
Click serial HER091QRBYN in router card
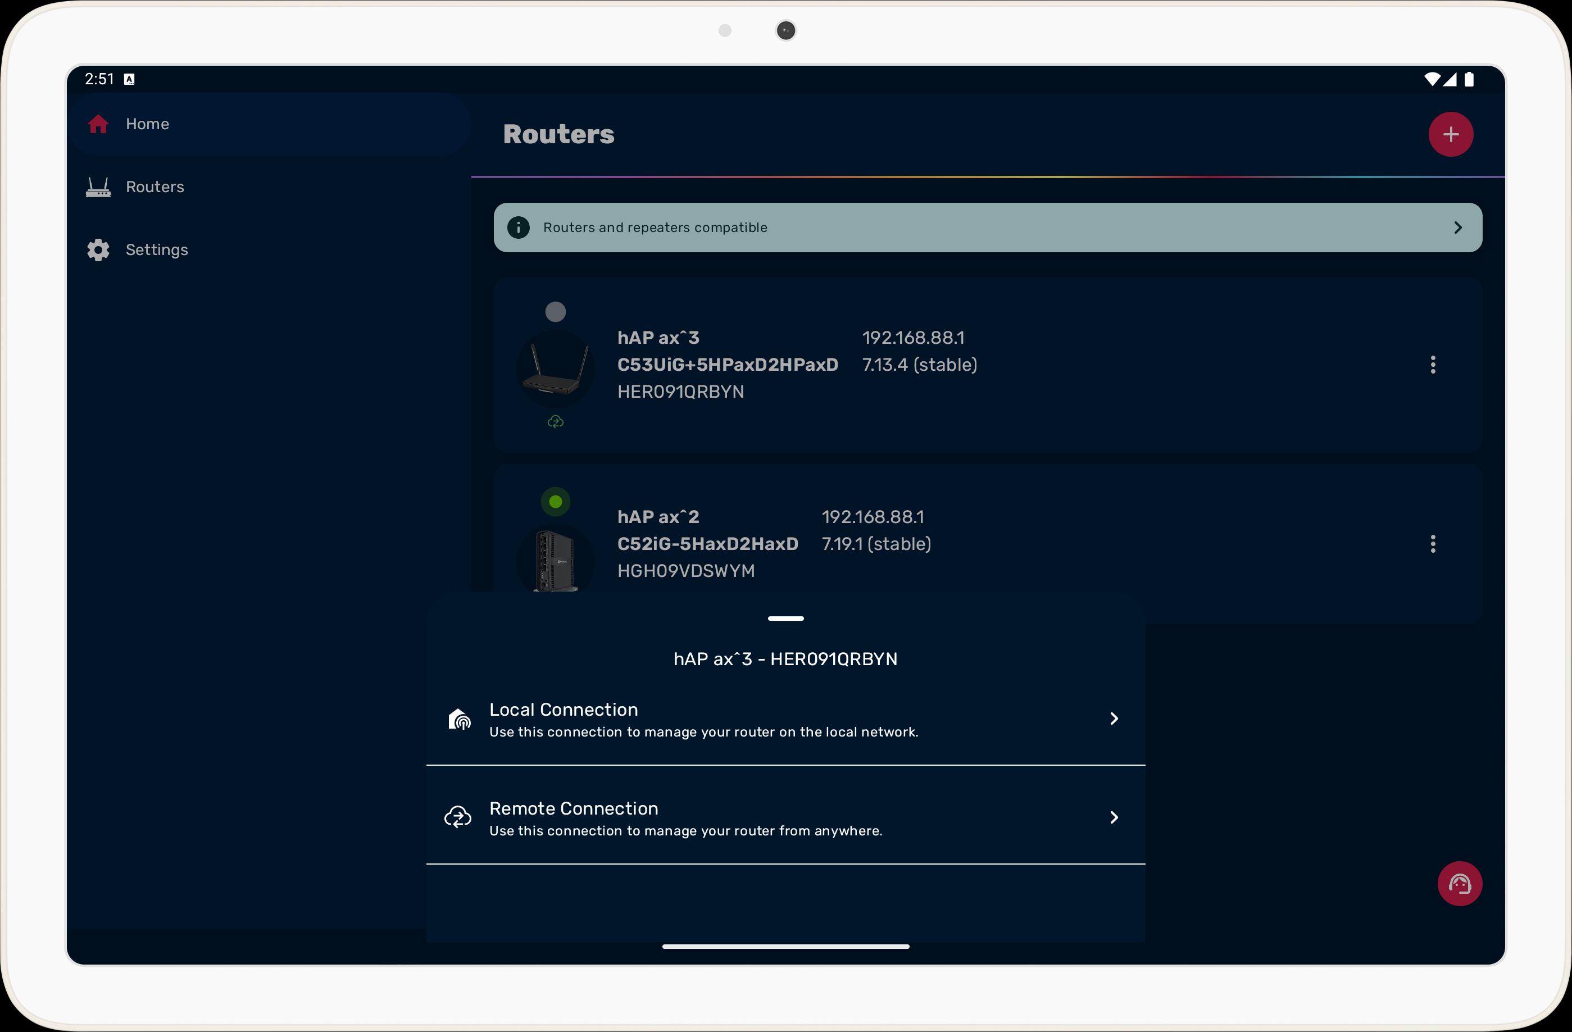[680, 392]
